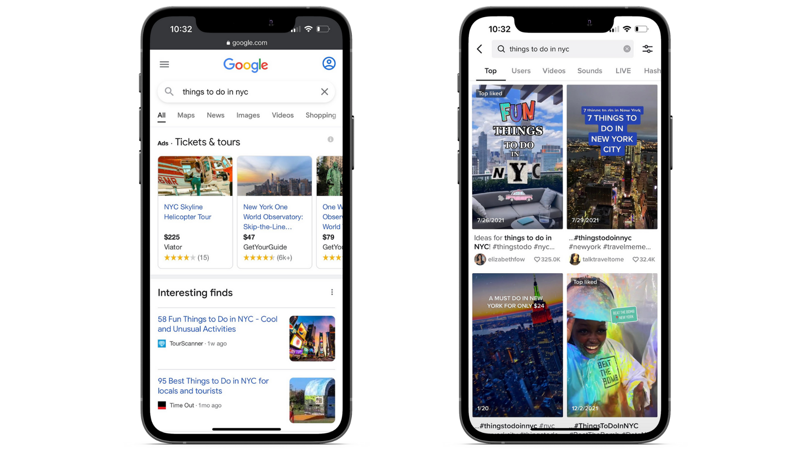Open Google News tab
Viewport: 810px width, 456px height.
(x=215, y=115)
